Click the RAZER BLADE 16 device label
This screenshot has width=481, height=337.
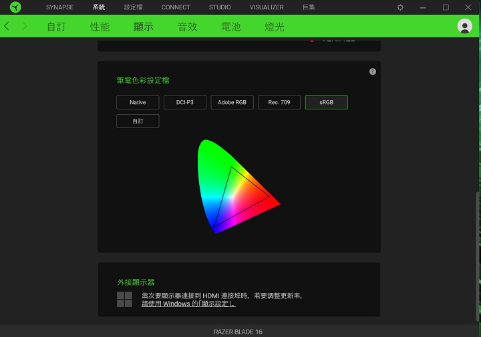pyautogui.click(x=238, y=332)
